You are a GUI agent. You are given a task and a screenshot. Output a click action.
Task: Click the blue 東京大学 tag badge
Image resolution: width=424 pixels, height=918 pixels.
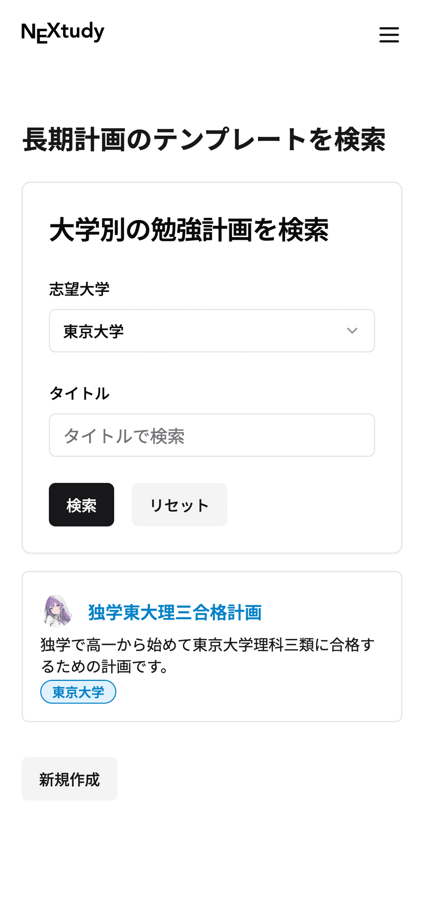tap(78, 692)
